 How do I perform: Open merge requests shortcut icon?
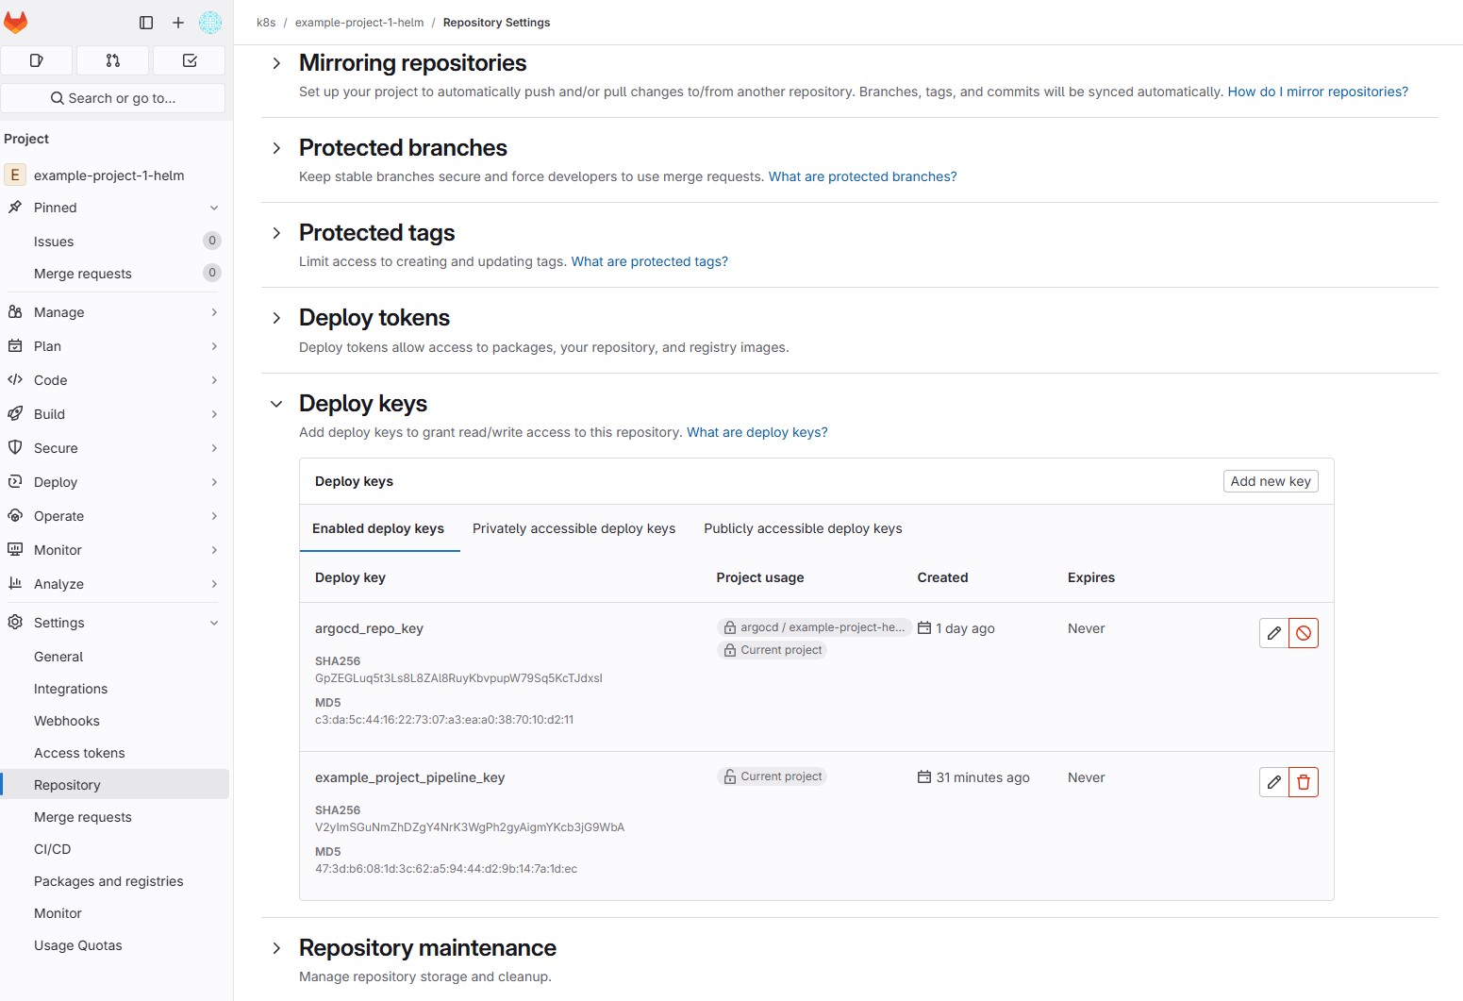click(x=113, y=60)
